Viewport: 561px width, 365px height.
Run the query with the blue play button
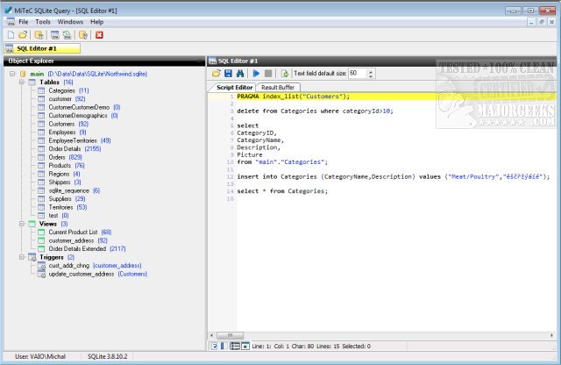(x=256, y=74)
